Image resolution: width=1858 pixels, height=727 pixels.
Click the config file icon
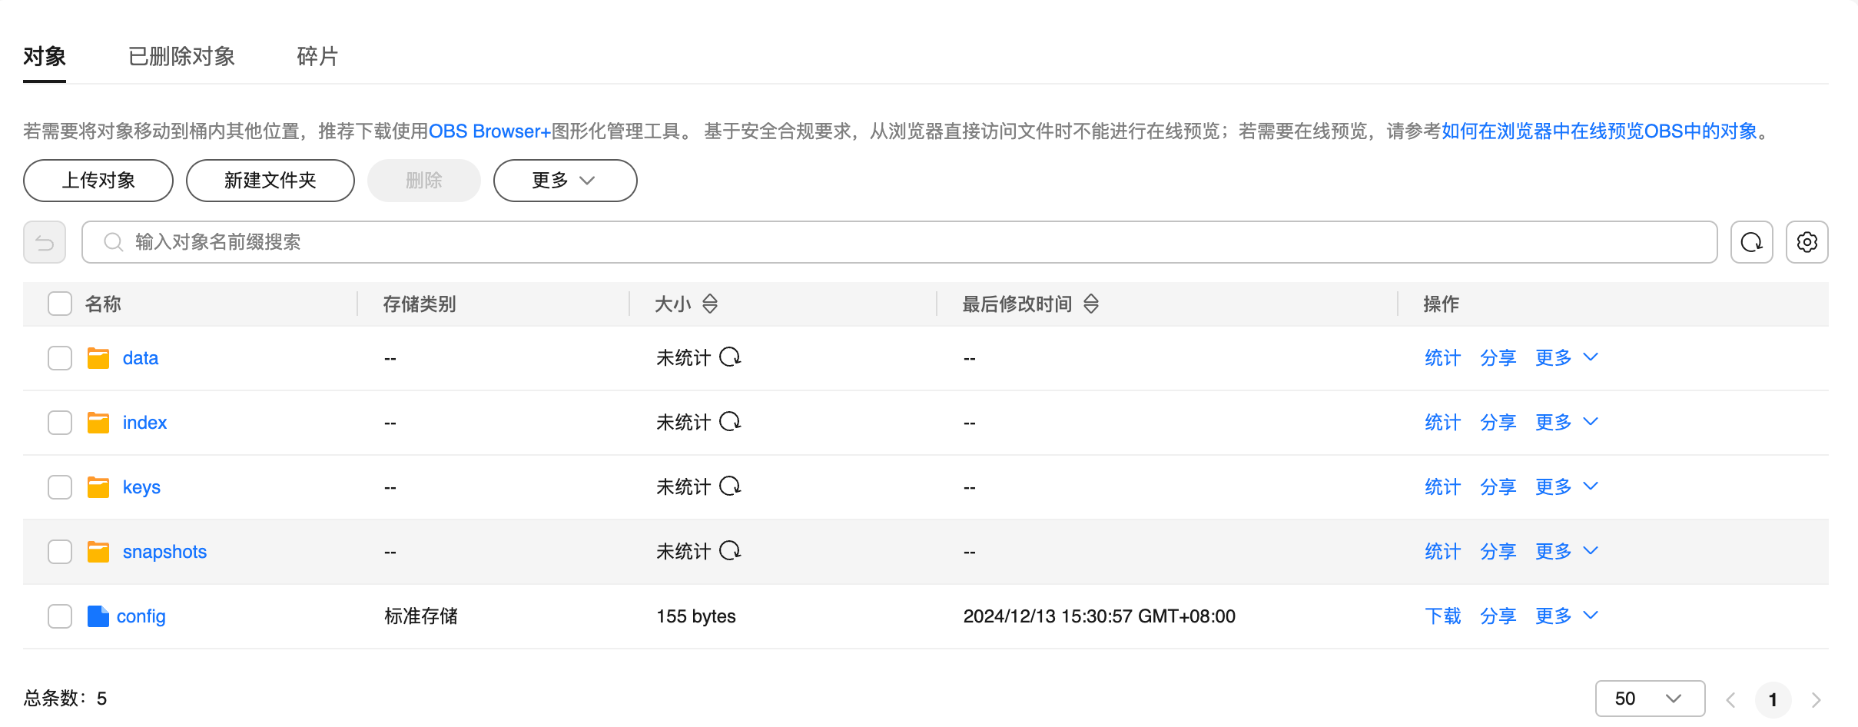[x=98, y=616]
